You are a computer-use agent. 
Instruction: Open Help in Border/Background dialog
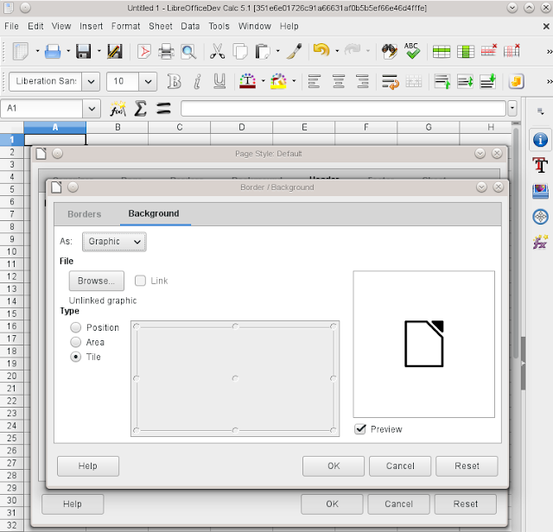pos(88,466)
